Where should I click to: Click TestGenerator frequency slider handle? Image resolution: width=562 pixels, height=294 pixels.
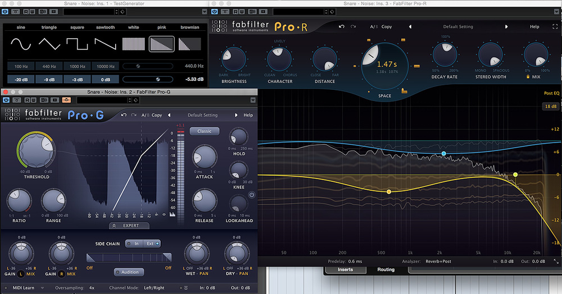138,66
